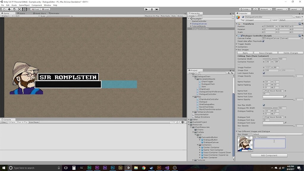Select the Scale tool in the toolbar
304x171 pixels.
[19, 9]
